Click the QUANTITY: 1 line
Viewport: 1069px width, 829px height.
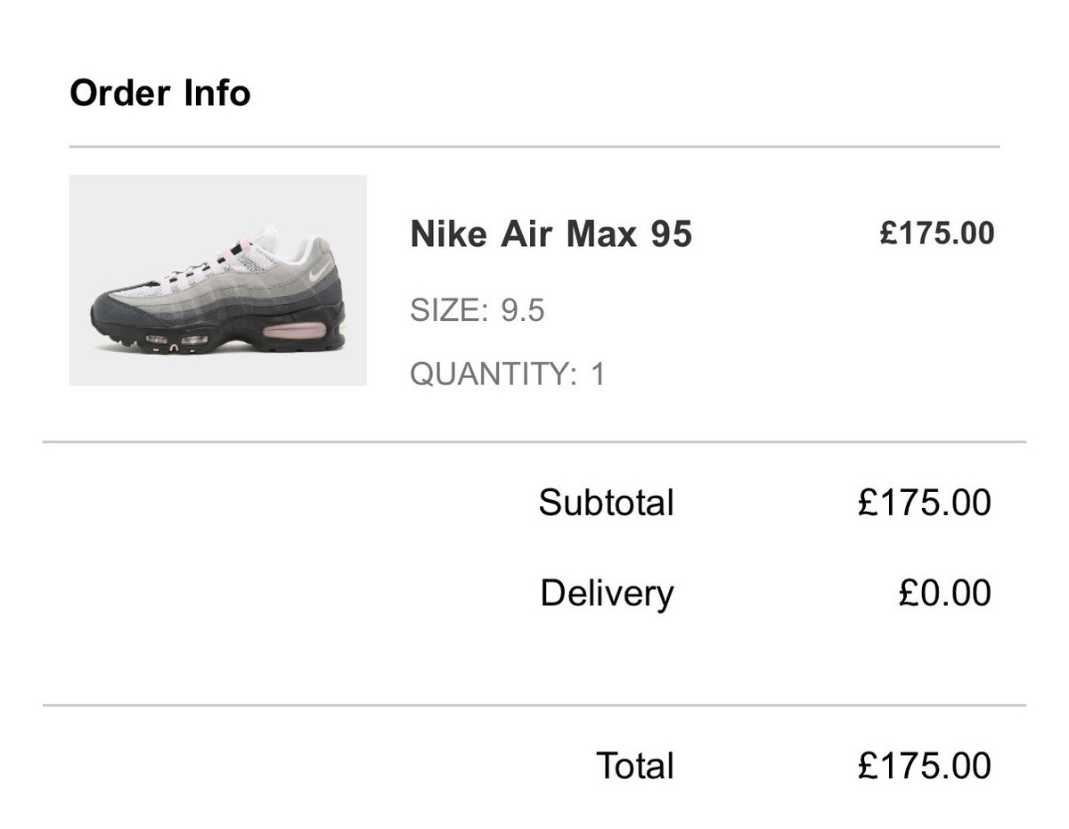507,373
